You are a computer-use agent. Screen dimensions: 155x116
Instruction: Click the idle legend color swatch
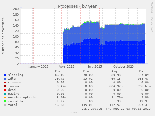pos(5,79)
